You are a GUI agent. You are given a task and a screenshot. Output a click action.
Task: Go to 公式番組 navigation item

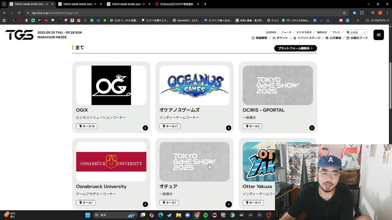334,38
